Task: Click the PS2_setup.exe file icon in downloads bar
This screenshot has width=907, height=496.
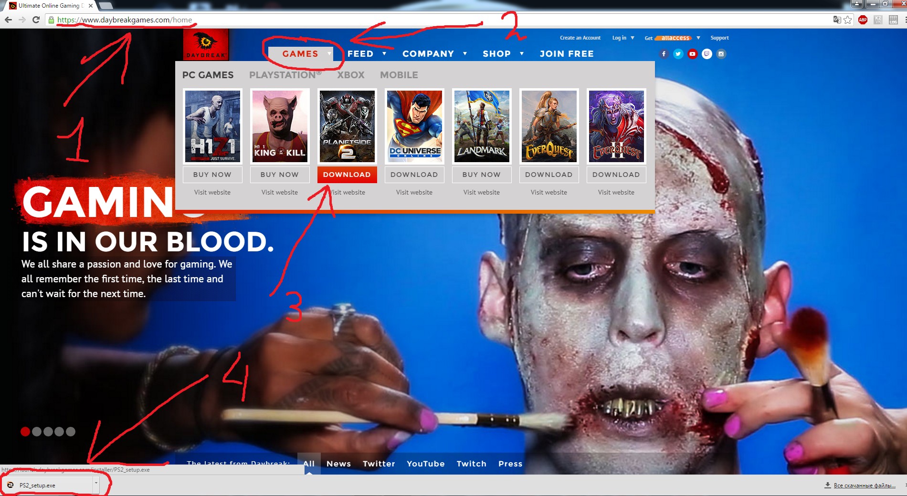Action: pyautogui.click(x=11, y=485)
